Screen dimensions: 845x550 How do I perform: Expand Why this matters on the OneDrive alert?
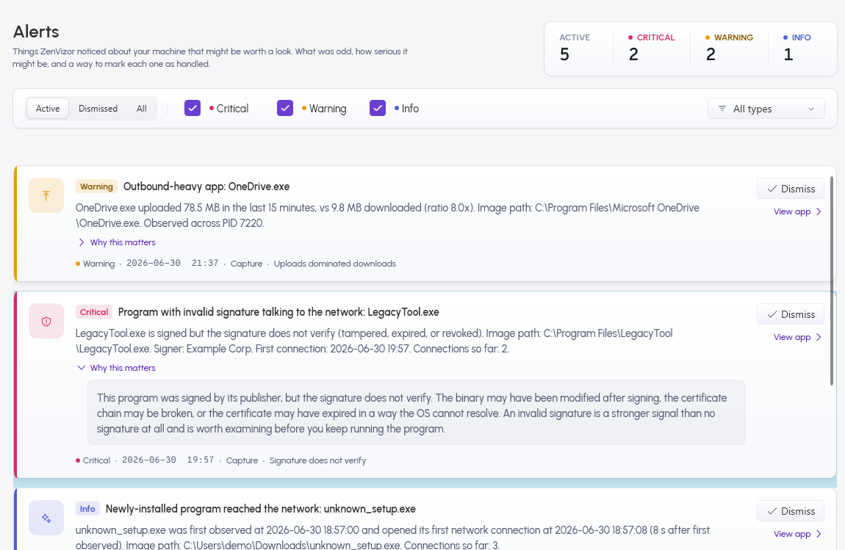117,242
